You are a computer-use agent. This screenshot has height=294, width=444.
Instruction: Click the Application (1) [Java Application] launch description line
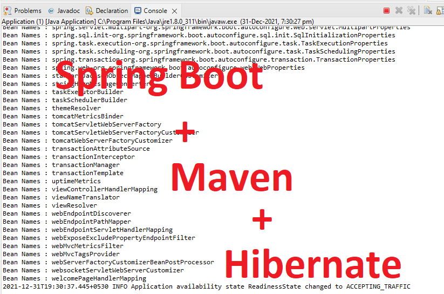158,22
